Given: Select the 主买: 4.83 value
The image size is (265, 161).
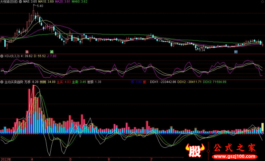Looking at the screenshot, I should click(64, 82).
